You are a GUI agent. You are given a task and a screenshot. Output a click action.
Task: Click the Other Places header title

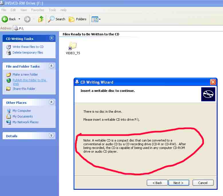(x=16, y=103)
